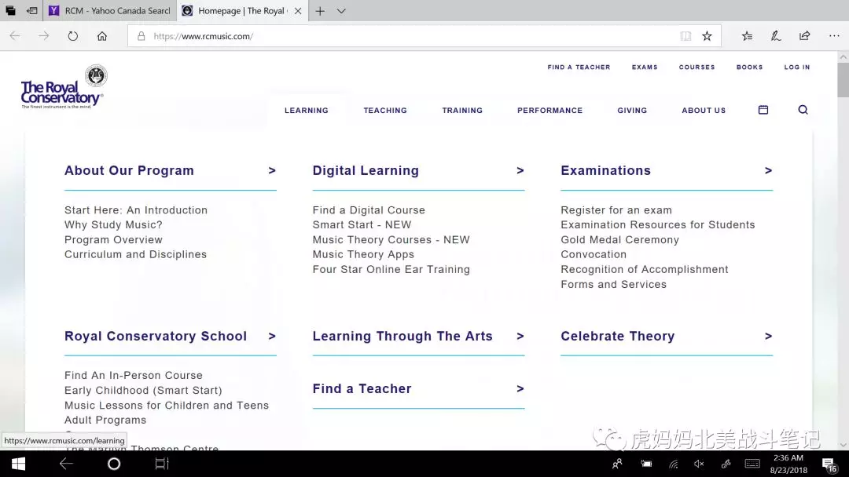The height and width of the screenshot is (477, 849).
Task: Click the browser forward arrow
Action: [x=44, y=36]
